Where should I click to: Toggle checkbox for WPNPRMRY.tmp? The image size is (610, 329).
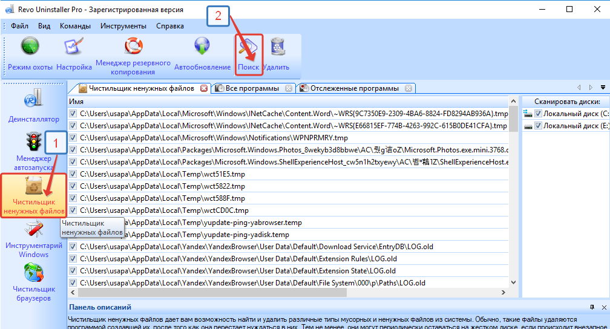coord(73,138)
